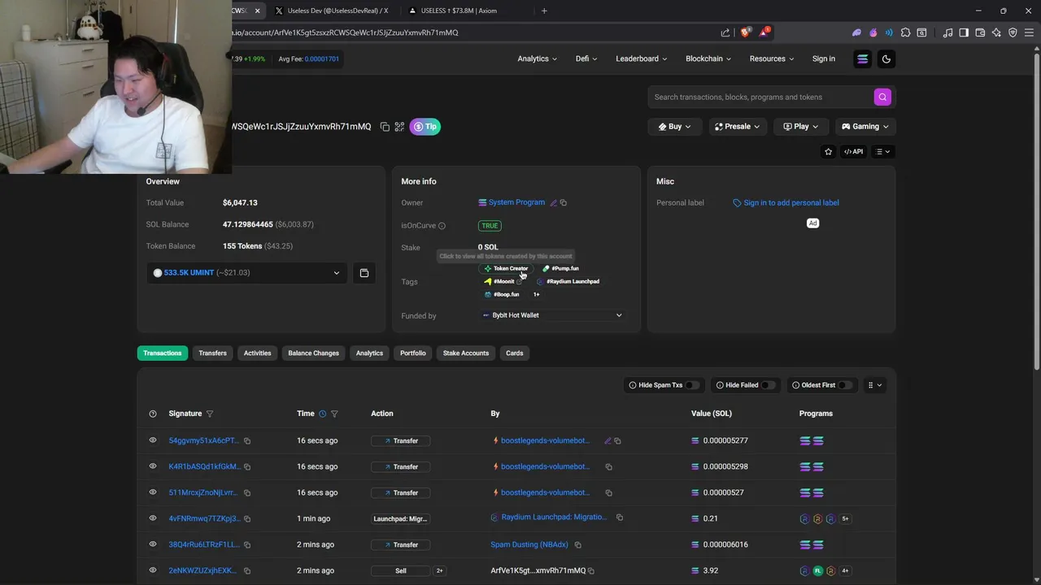
Task: Copy the System Program owner address
Action: 564,202
